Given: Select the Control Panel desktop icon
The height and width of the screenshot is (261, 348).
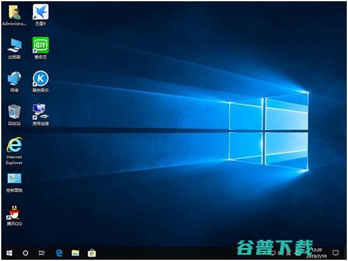Looking at the screenshot, I should click(x=14, y=183).
